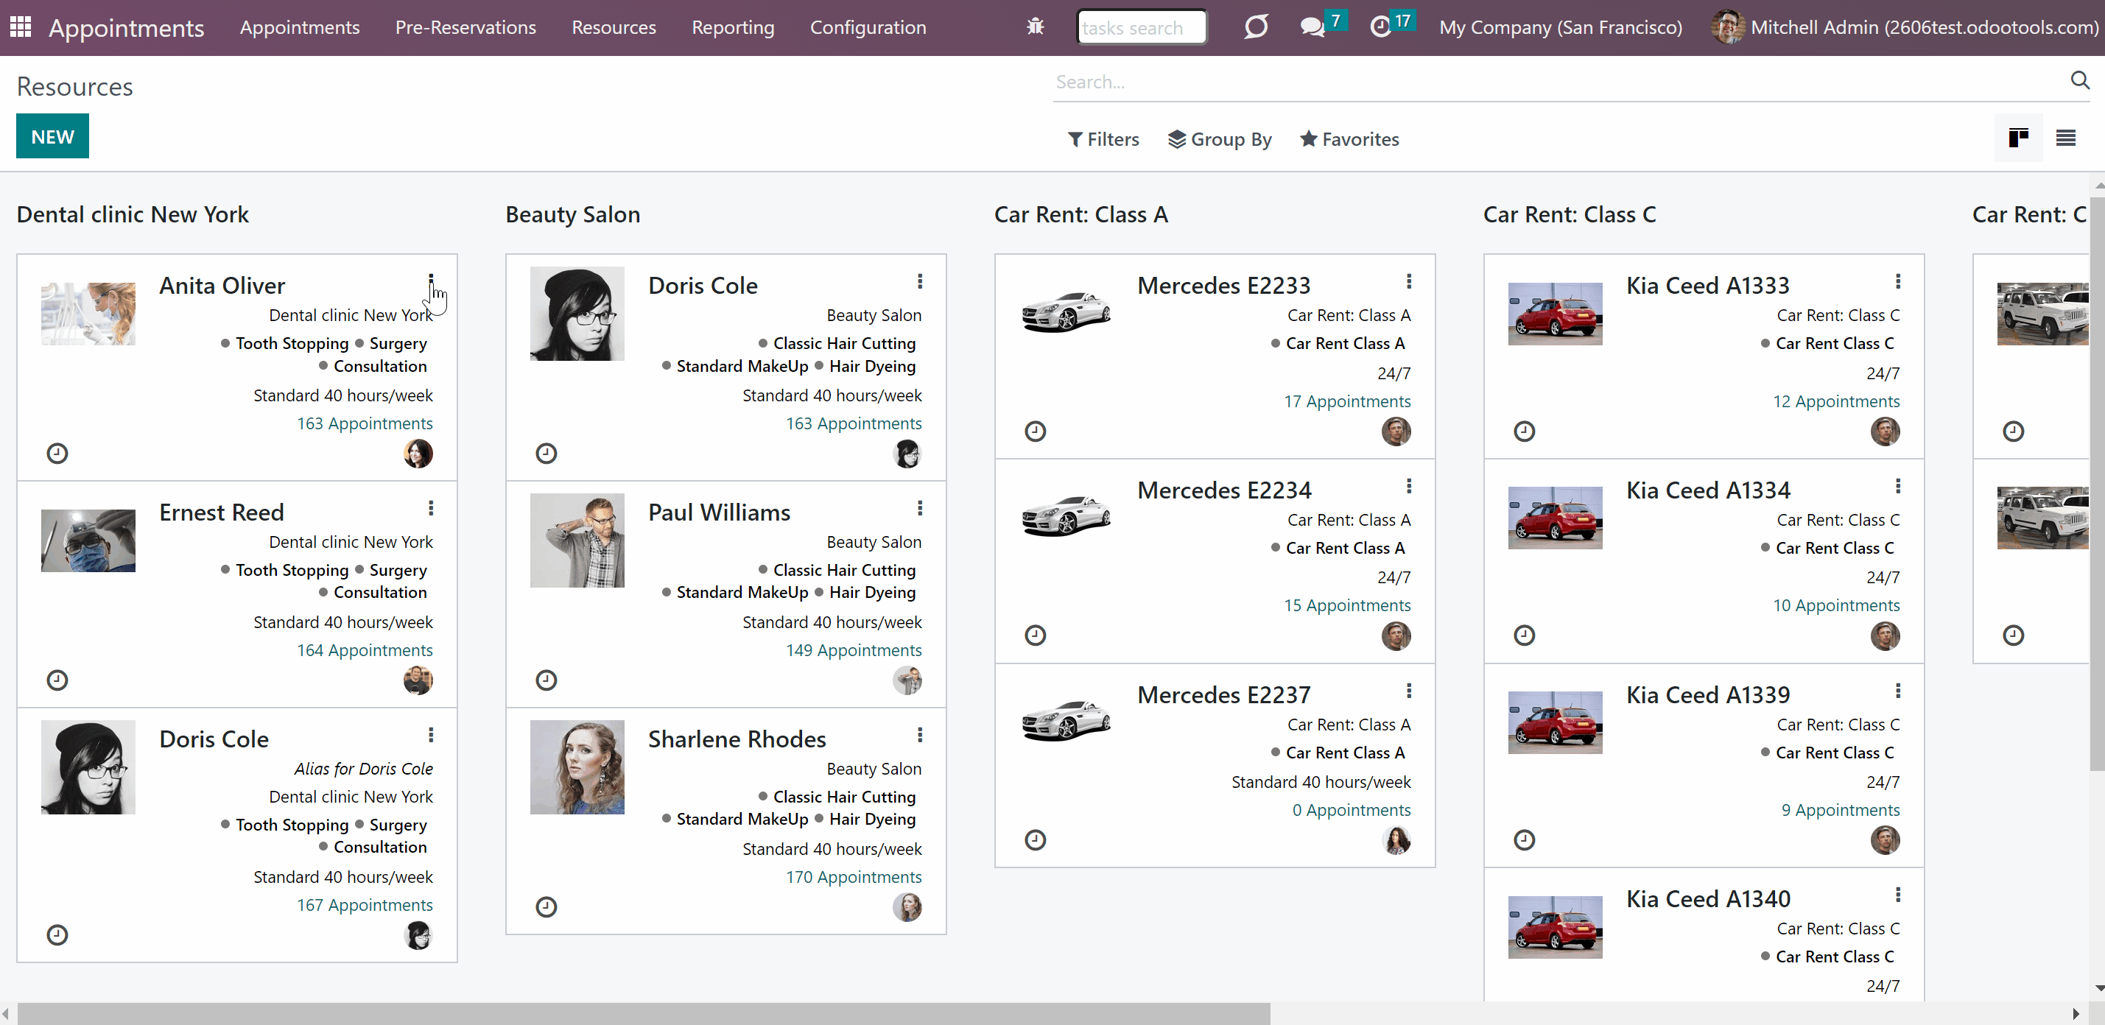Click user avatar on Sharlene Rhodes card
Image resolution: width=2105 pixels, height=1025 pixels.
(907, 906)
